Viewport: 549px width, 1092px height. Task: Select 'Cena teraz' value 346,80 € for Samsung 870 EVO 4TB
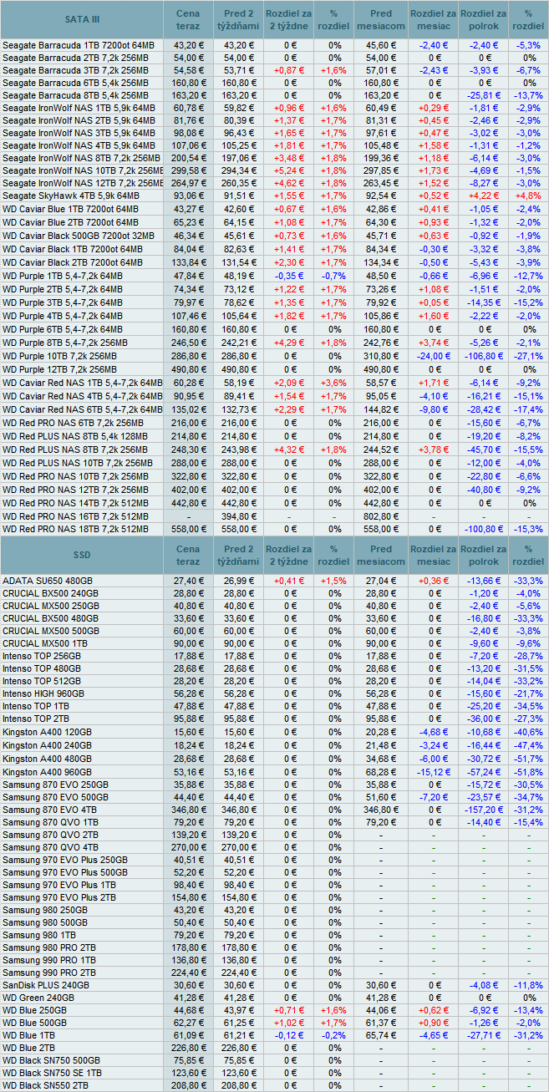187,811
